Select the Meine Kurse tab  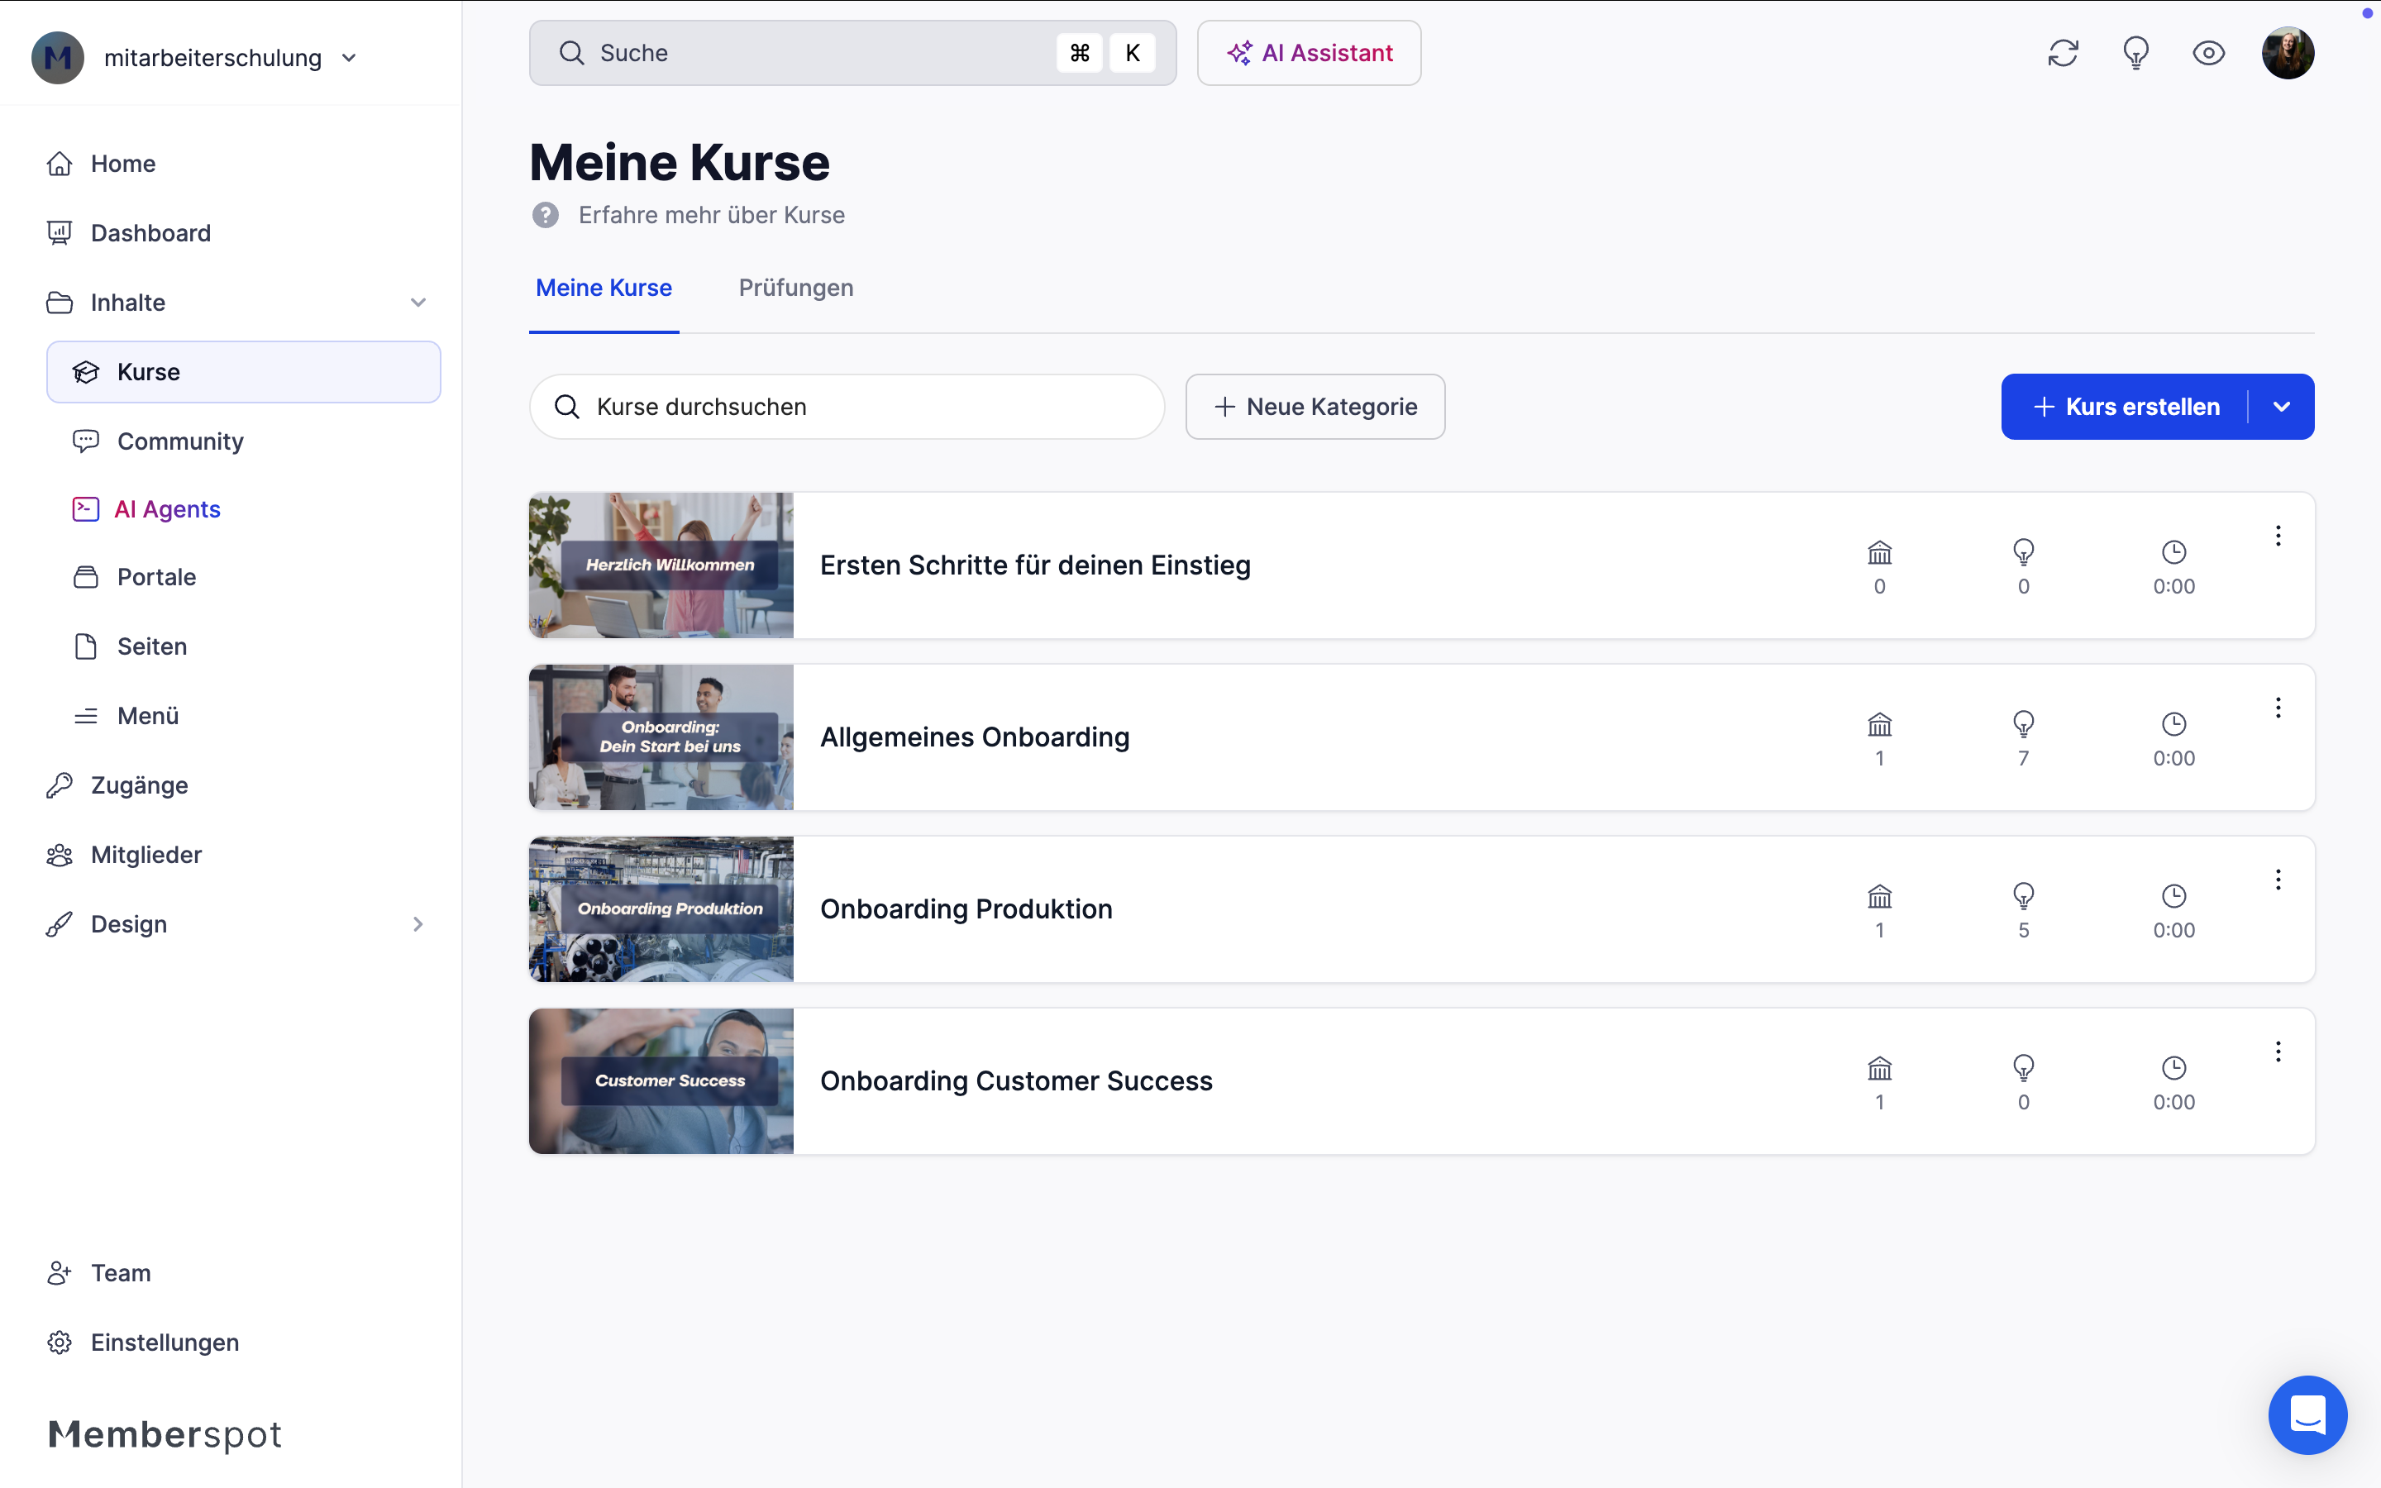click(604, 288)
